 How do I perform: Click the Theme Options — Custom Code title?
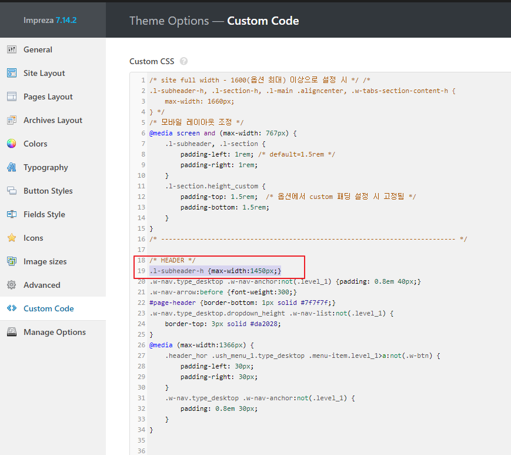pyautogui.click(x=214, y=21)
